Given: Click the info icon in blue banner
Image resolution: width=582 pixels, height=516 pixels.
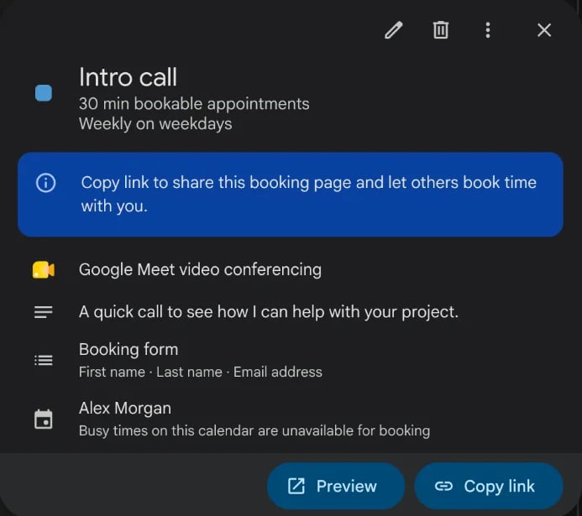Looking at the screenshot, I should [45, 183].
